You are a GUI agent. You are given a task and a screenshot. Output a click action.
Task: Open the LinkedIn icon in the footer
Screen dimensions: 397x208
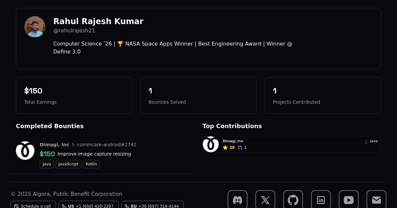[321, 200]
